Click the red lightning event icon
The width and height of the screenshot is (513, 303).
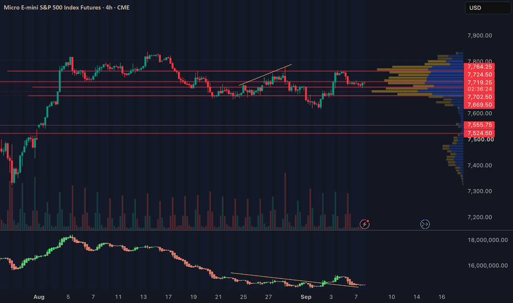[x=364, y=224]
